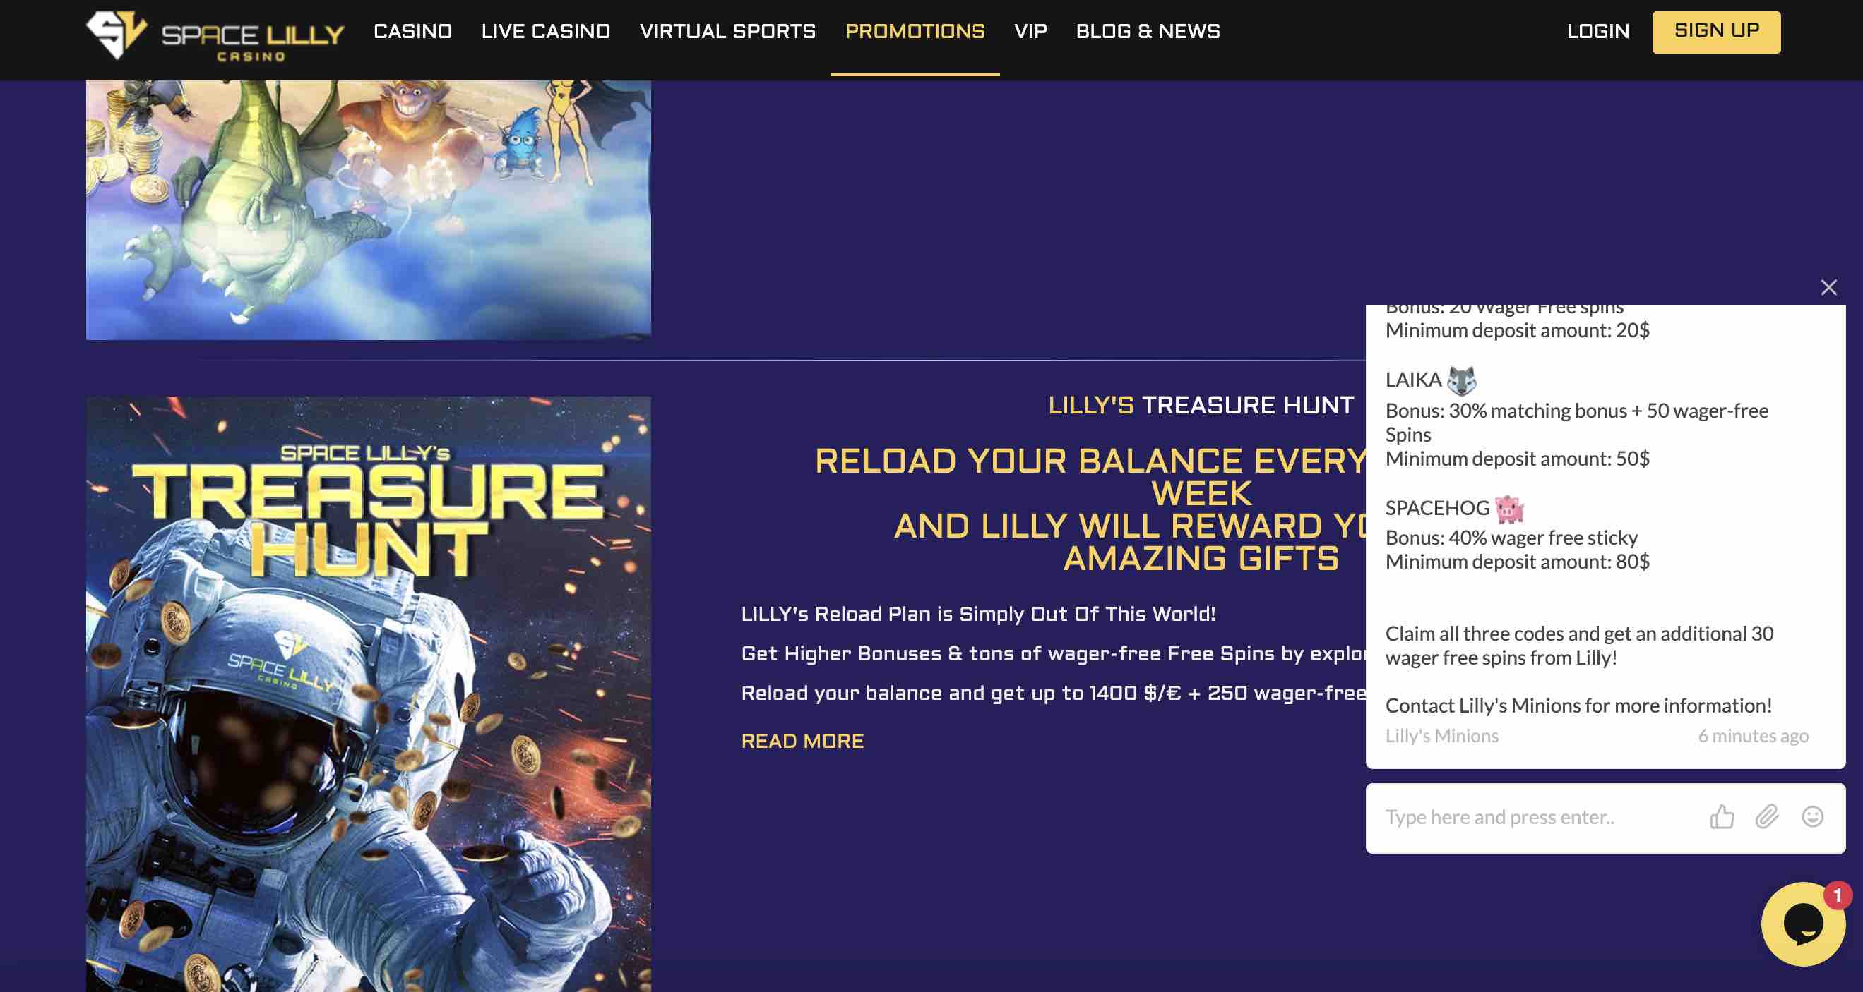Click 'LILLY's Reload Plan is Simply' sentence
Viewport: 1863px width, 992px height.
click(979, 614)
